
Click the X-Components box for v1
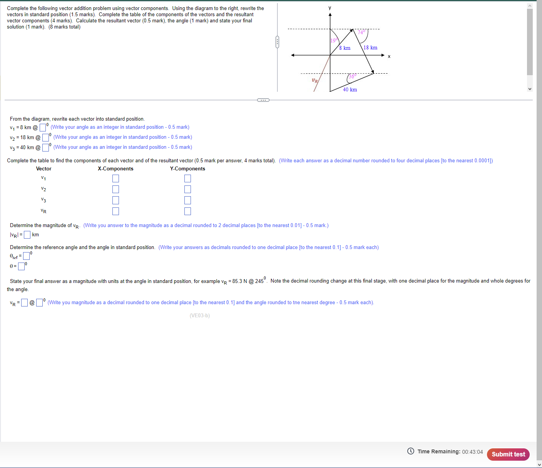tap(115, 178)
